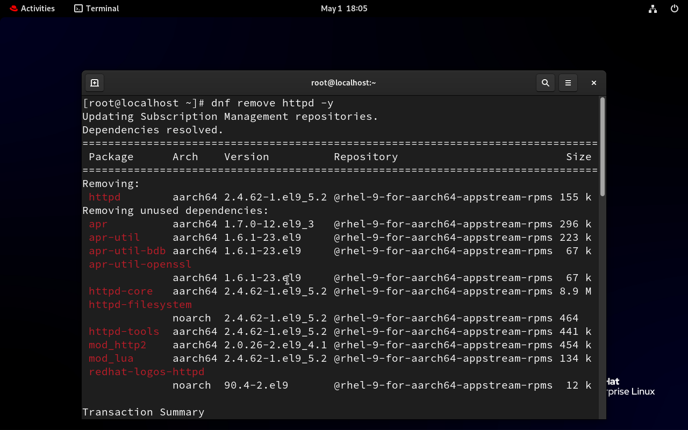Click the 'apr-util' package name
This screenshot has height=430, width=688.
(114, 238)
